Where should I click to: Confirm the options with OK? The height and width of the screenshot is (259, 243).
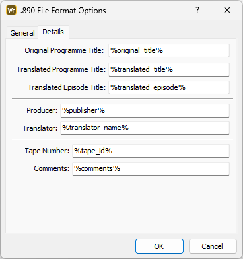click(x=159, y=246)
